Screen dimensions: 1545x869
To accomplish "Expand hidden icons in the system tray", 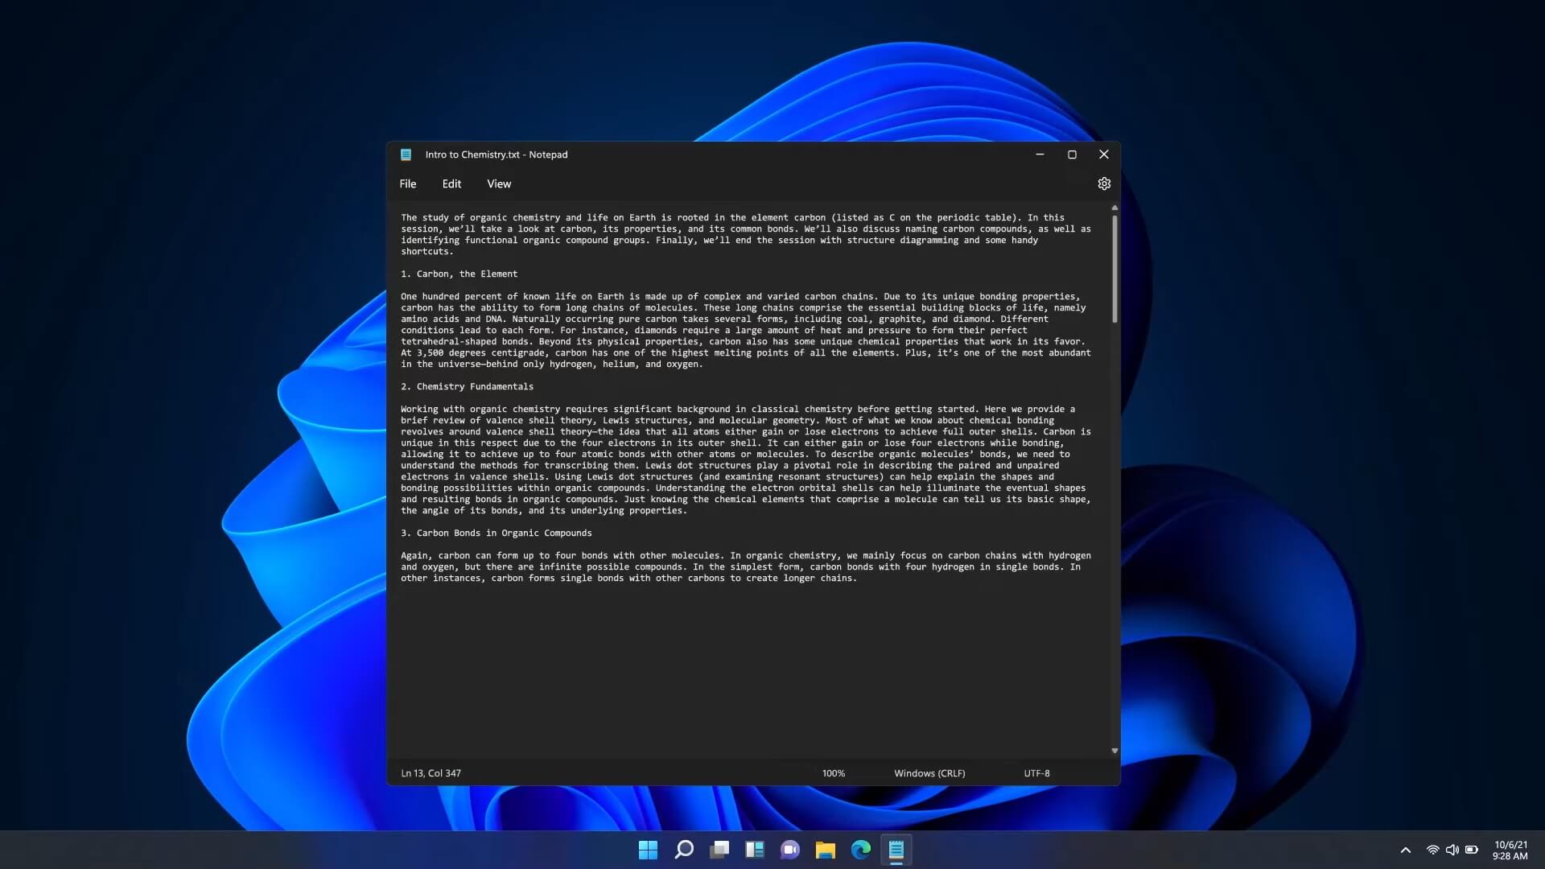I will [1407, 849].
